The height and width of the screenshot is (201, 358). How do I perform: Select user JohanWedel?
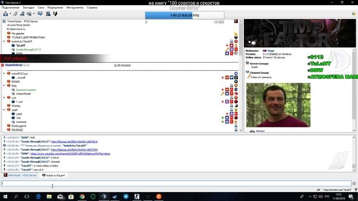[x=23, y=94]
